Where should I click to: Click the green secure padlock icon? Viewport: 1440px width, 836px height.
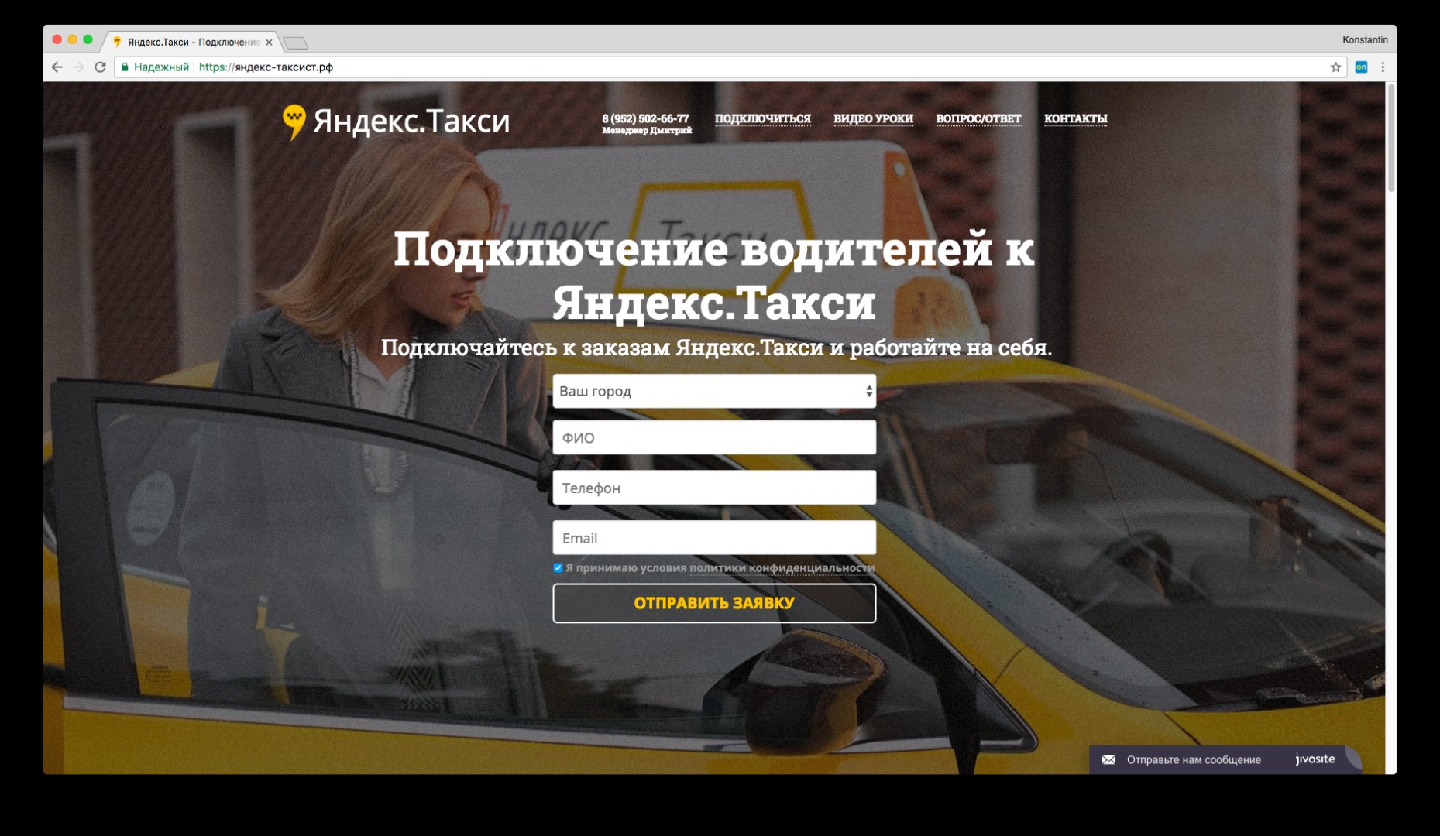(125, 67)
